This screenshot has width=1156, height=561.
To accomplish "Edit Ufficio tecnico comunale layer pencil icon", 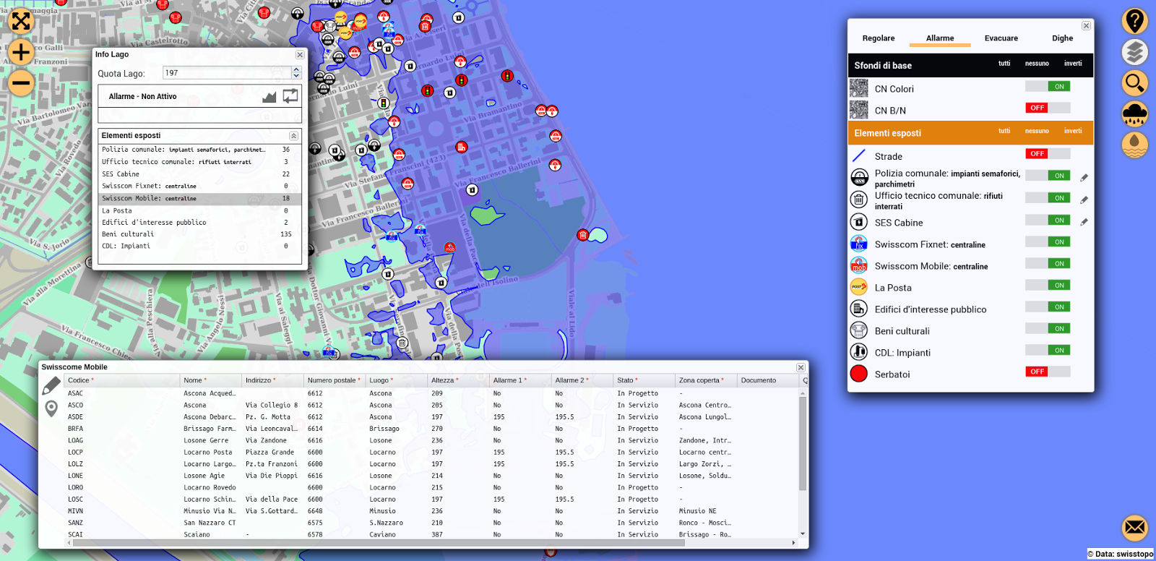I will (1084, 200).
